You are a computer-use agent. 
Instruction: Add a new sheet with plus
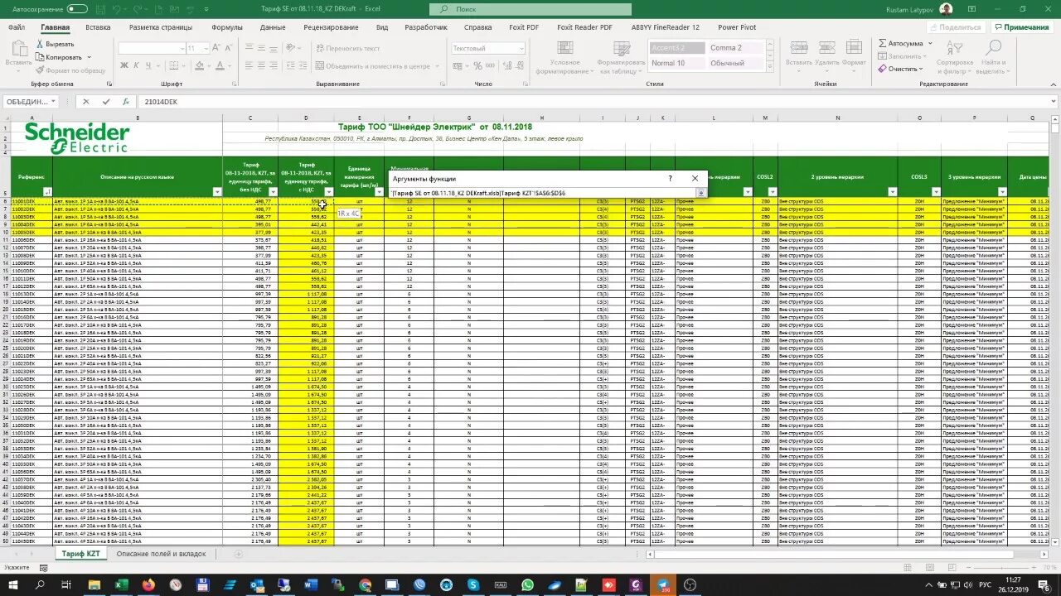239,554
